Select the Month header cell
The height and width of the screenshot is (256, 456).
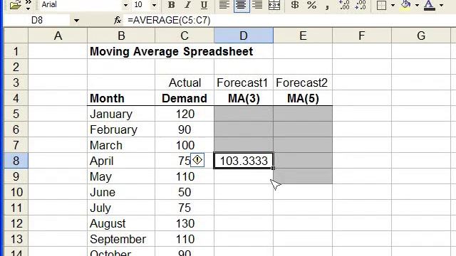(121, 98)
